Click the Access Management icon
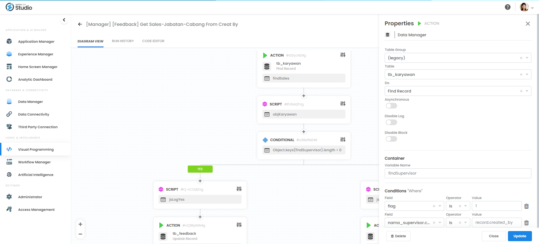539x244 pixels. [x=9, y=209]
